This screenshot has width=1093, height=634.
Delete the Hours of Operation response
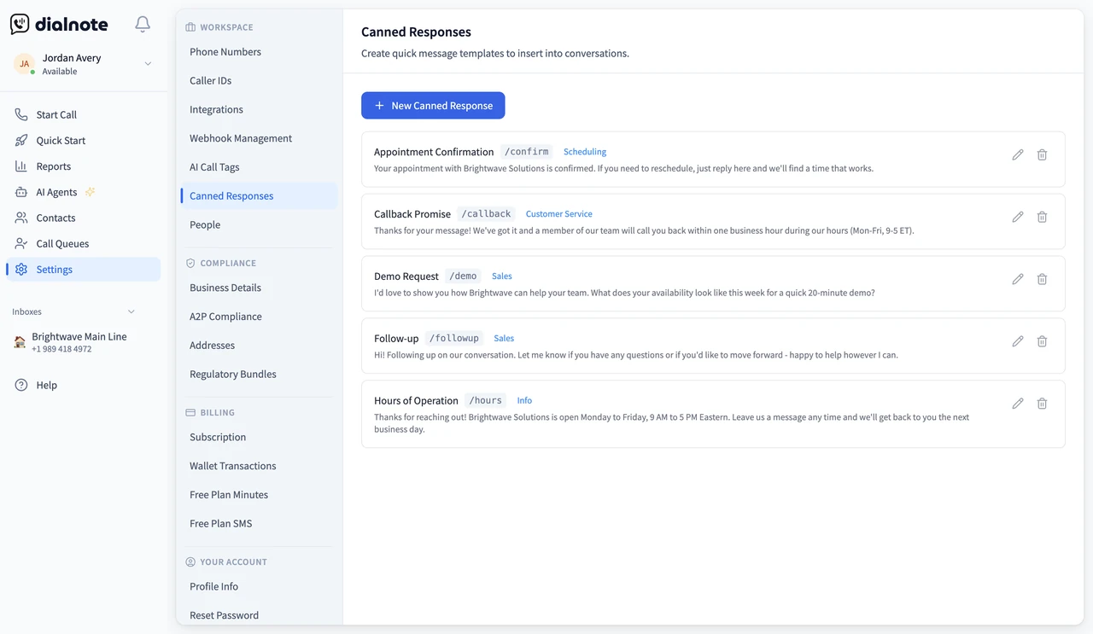click(x=1042, y=404)
